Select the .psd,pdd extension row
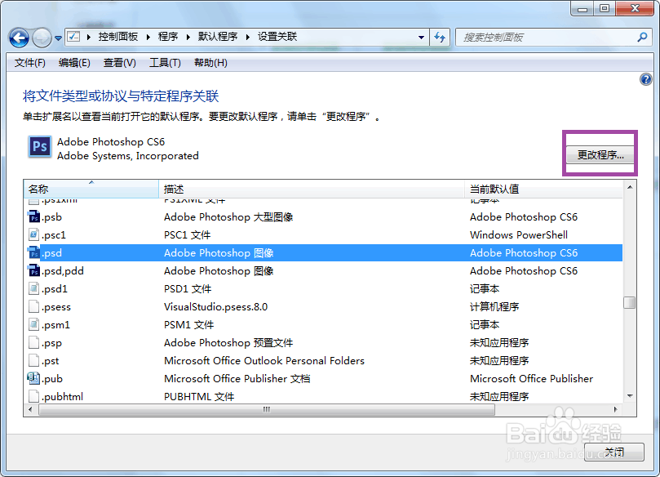 point(323,270)
